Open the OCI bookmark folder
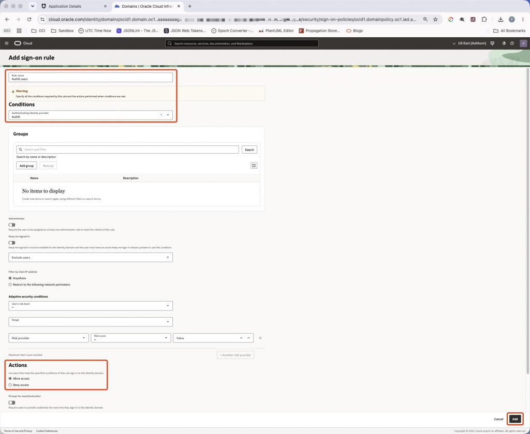Screen dimensions: 530x434 pyautogui.click(x=38, y=31)
